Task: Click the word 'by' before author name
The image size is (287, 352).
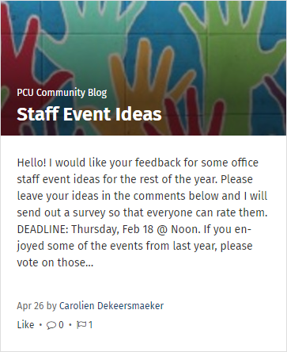Action: [x=51, y=306]
